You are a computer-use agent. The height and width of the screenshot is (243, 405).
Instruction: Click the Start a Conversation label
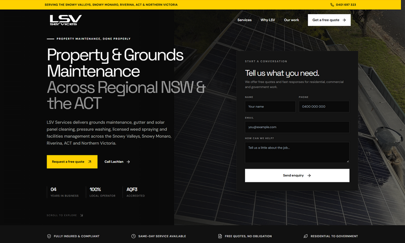click(266, 61)
